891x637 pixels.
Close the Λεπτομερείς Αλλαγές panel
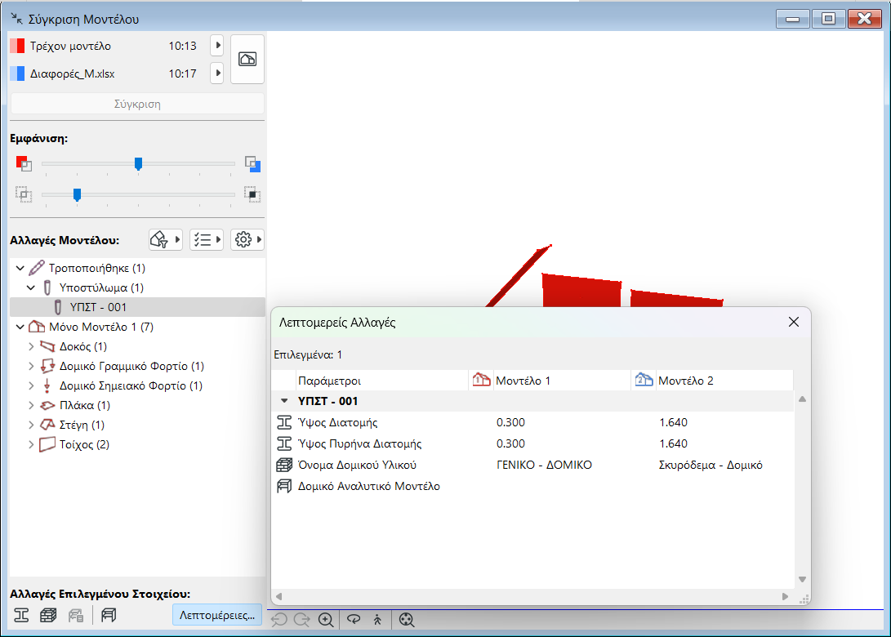tap(794, 323)
